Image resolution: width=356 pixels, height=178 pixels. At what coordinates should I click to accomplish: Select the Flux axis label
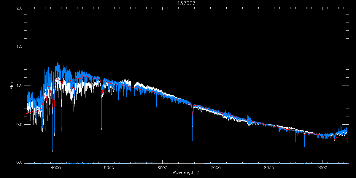coord(12,85)
